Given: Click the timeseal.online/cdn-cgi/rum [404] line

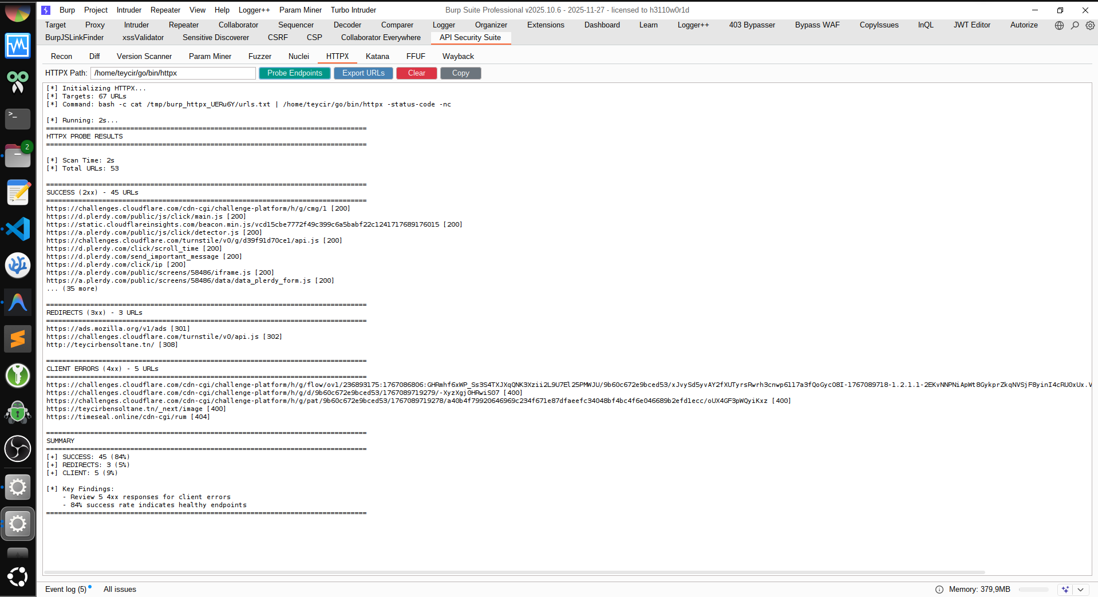Looking at the screenshot, I should (128, 417).
